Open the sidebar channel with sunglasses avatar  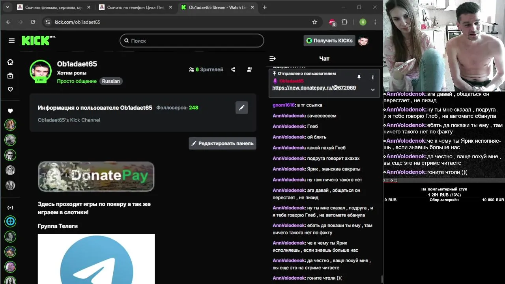10,155
